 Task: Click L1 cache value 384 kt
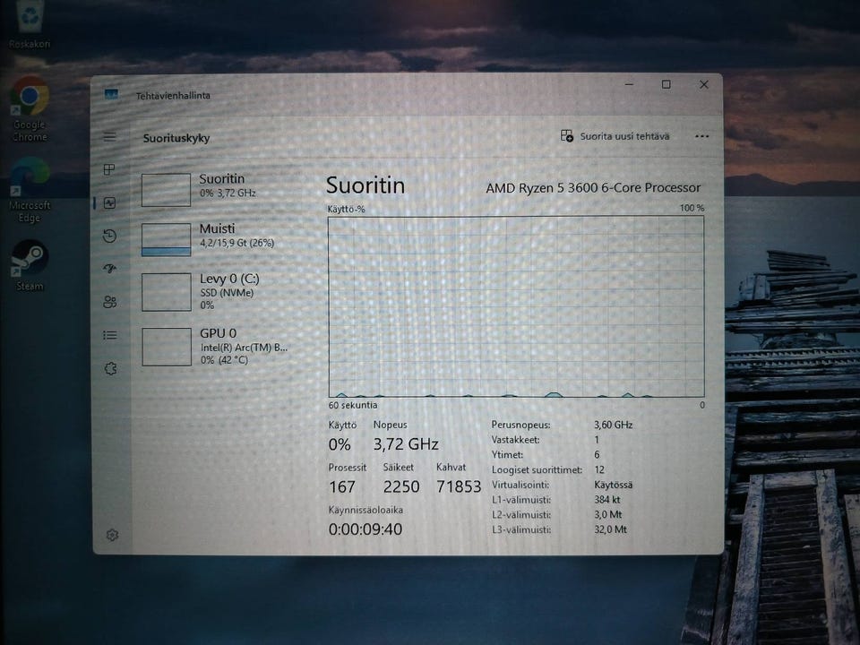606,500
